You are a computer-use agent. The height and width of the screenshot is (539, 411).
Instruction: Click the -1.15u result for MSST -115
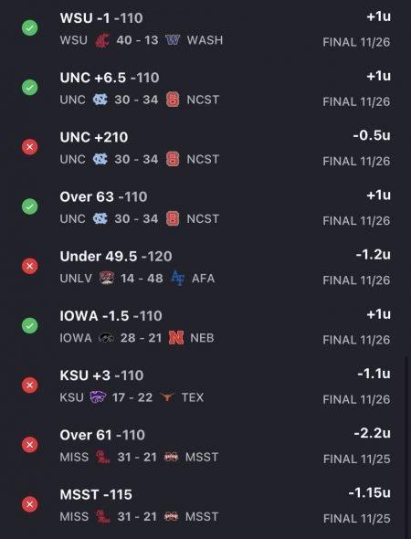369,492
